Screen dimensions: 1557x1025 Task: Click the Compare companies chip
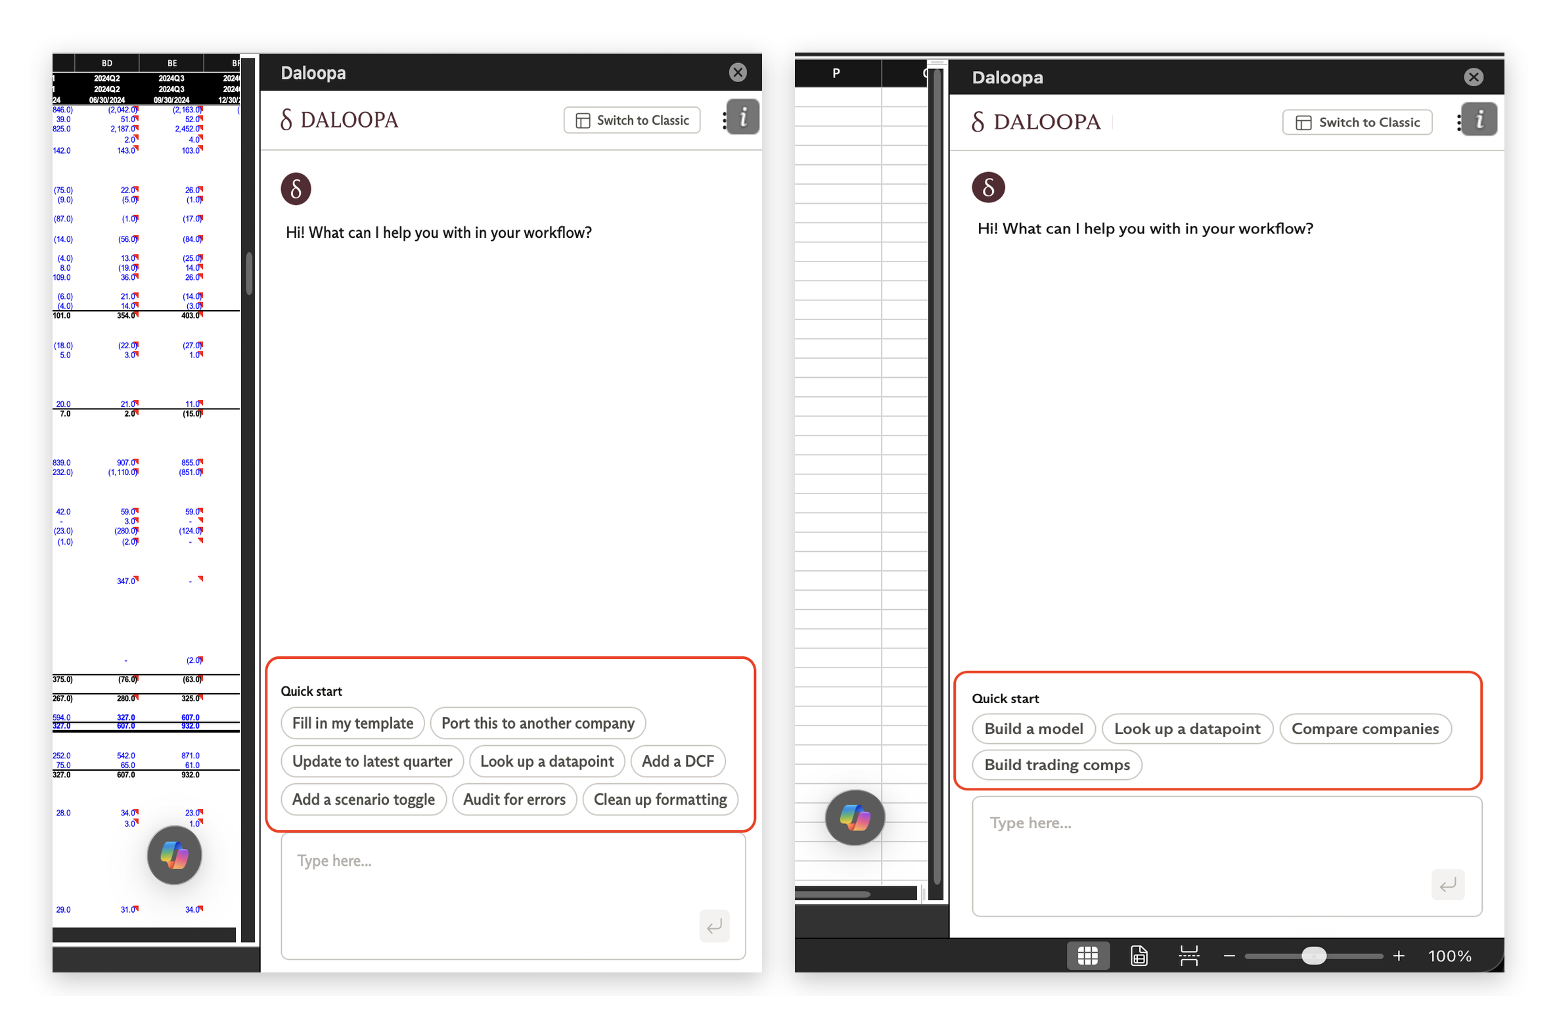1365,729
